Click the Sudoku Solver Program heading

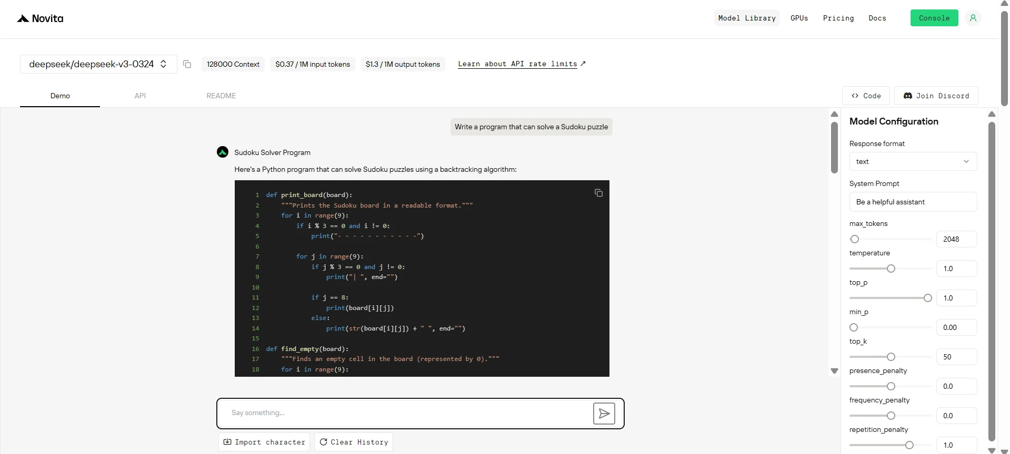(x=272, y=152)
